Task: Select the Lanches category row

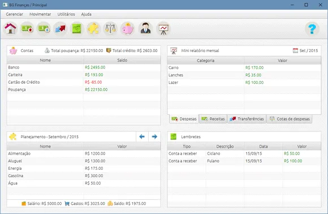Action: 244,75
